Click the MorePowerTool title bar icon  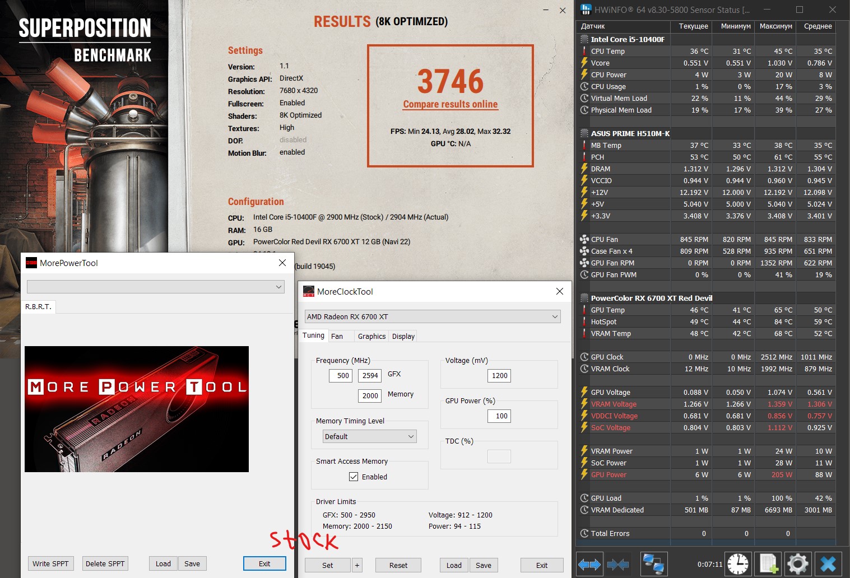31,263
